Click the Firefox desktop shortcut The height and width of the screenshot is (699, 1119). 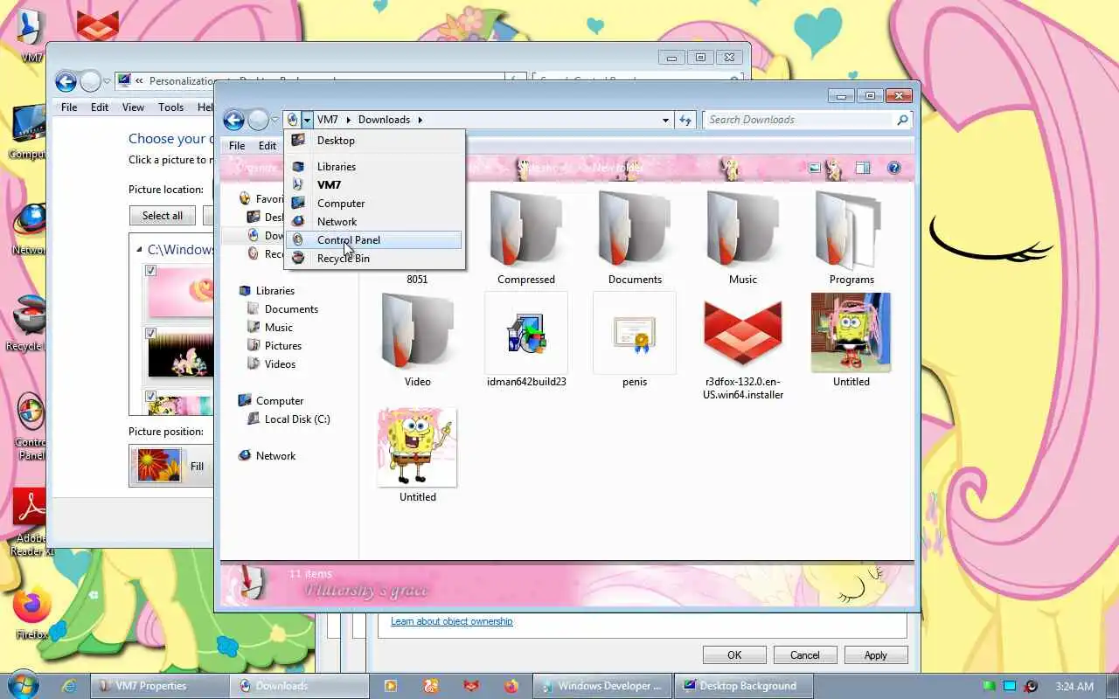31,605
